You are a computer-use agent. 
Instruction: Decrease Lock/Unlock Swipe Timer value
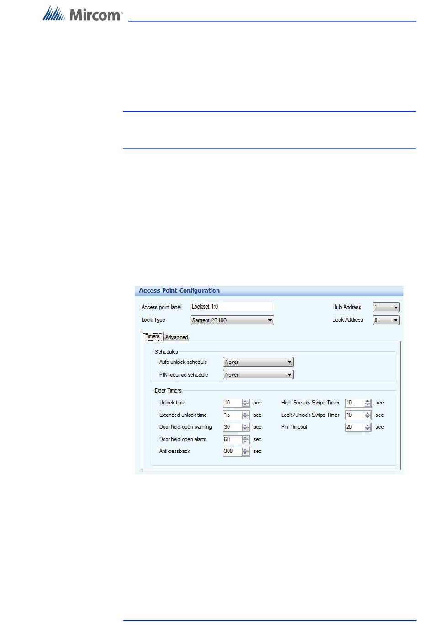point(368,417)
